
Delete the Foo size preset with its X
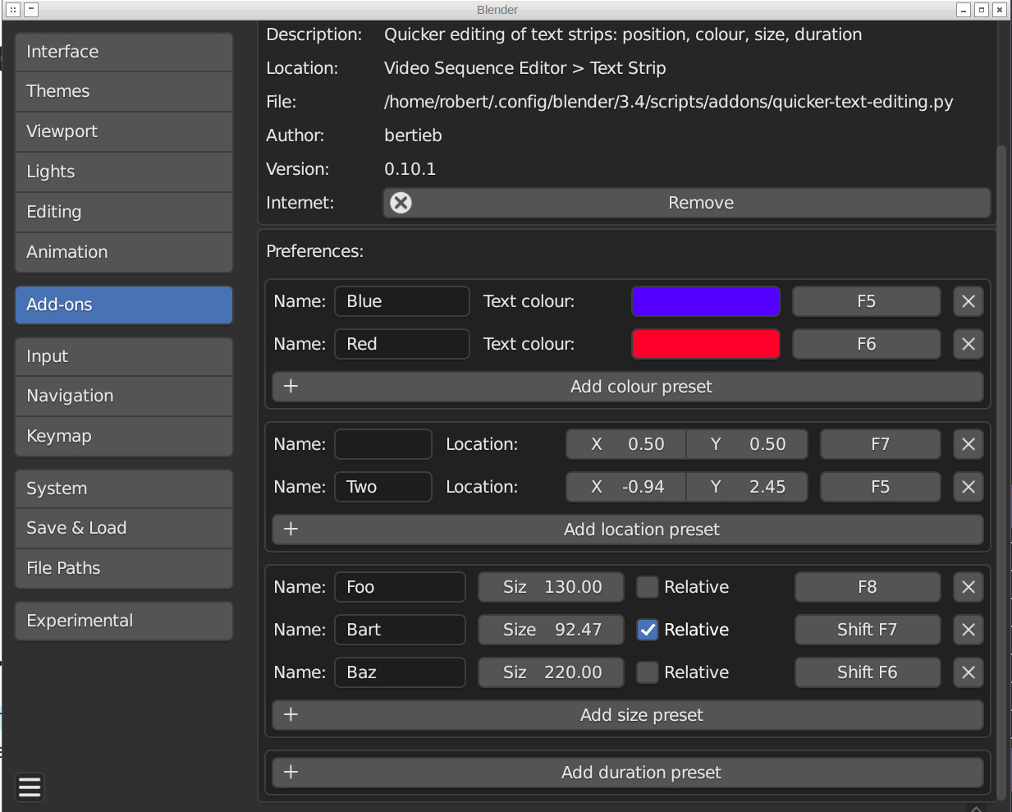(968, 587)
